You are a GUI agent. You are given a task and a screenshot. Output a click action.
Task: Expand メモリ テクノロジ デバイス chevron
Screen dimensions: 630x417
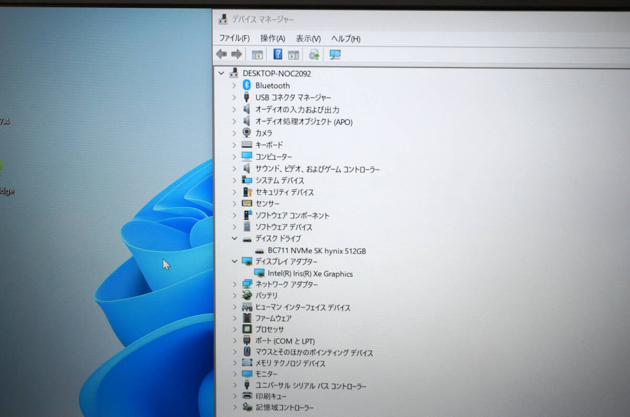coord(234,363)
